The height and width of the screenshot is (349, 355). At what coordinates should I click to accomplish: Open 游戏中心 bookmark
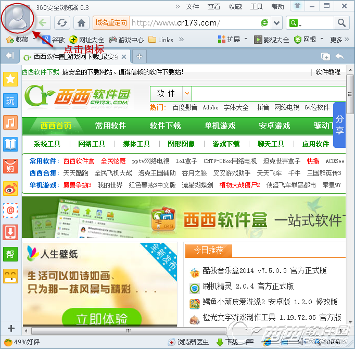126,40
